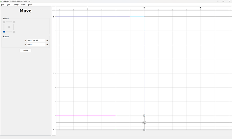
Task: Open the Edit menu
Action: 8,5
